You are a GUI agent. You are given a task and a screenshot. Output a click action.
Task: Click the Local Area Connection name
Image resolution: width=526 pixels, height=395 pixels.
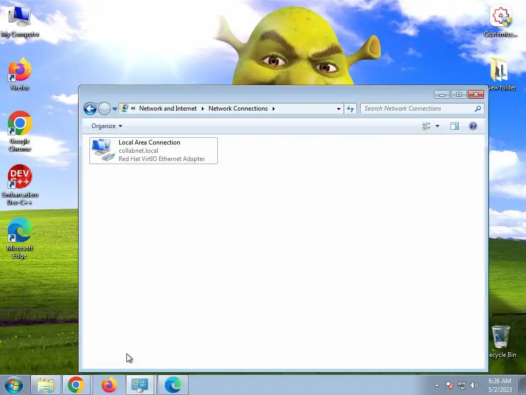tap(149, 142)
